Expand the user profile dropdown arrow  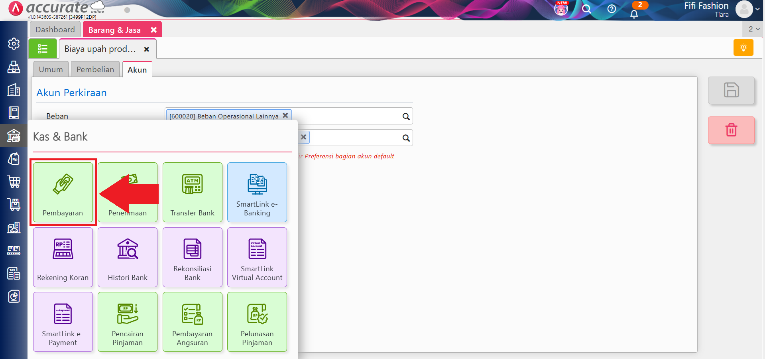pyautogui.click(x=757, y=9)
